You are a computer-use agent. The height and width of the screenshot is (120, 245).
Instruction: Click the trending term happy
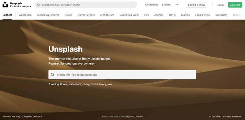pos(103,84)
